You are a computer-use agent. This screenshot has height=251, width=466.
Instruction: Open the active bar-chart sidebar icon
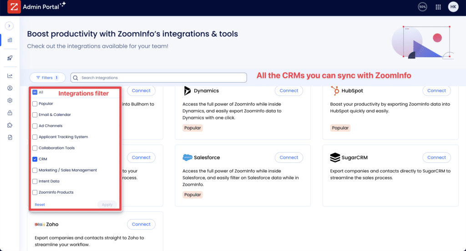pos(10,40)
